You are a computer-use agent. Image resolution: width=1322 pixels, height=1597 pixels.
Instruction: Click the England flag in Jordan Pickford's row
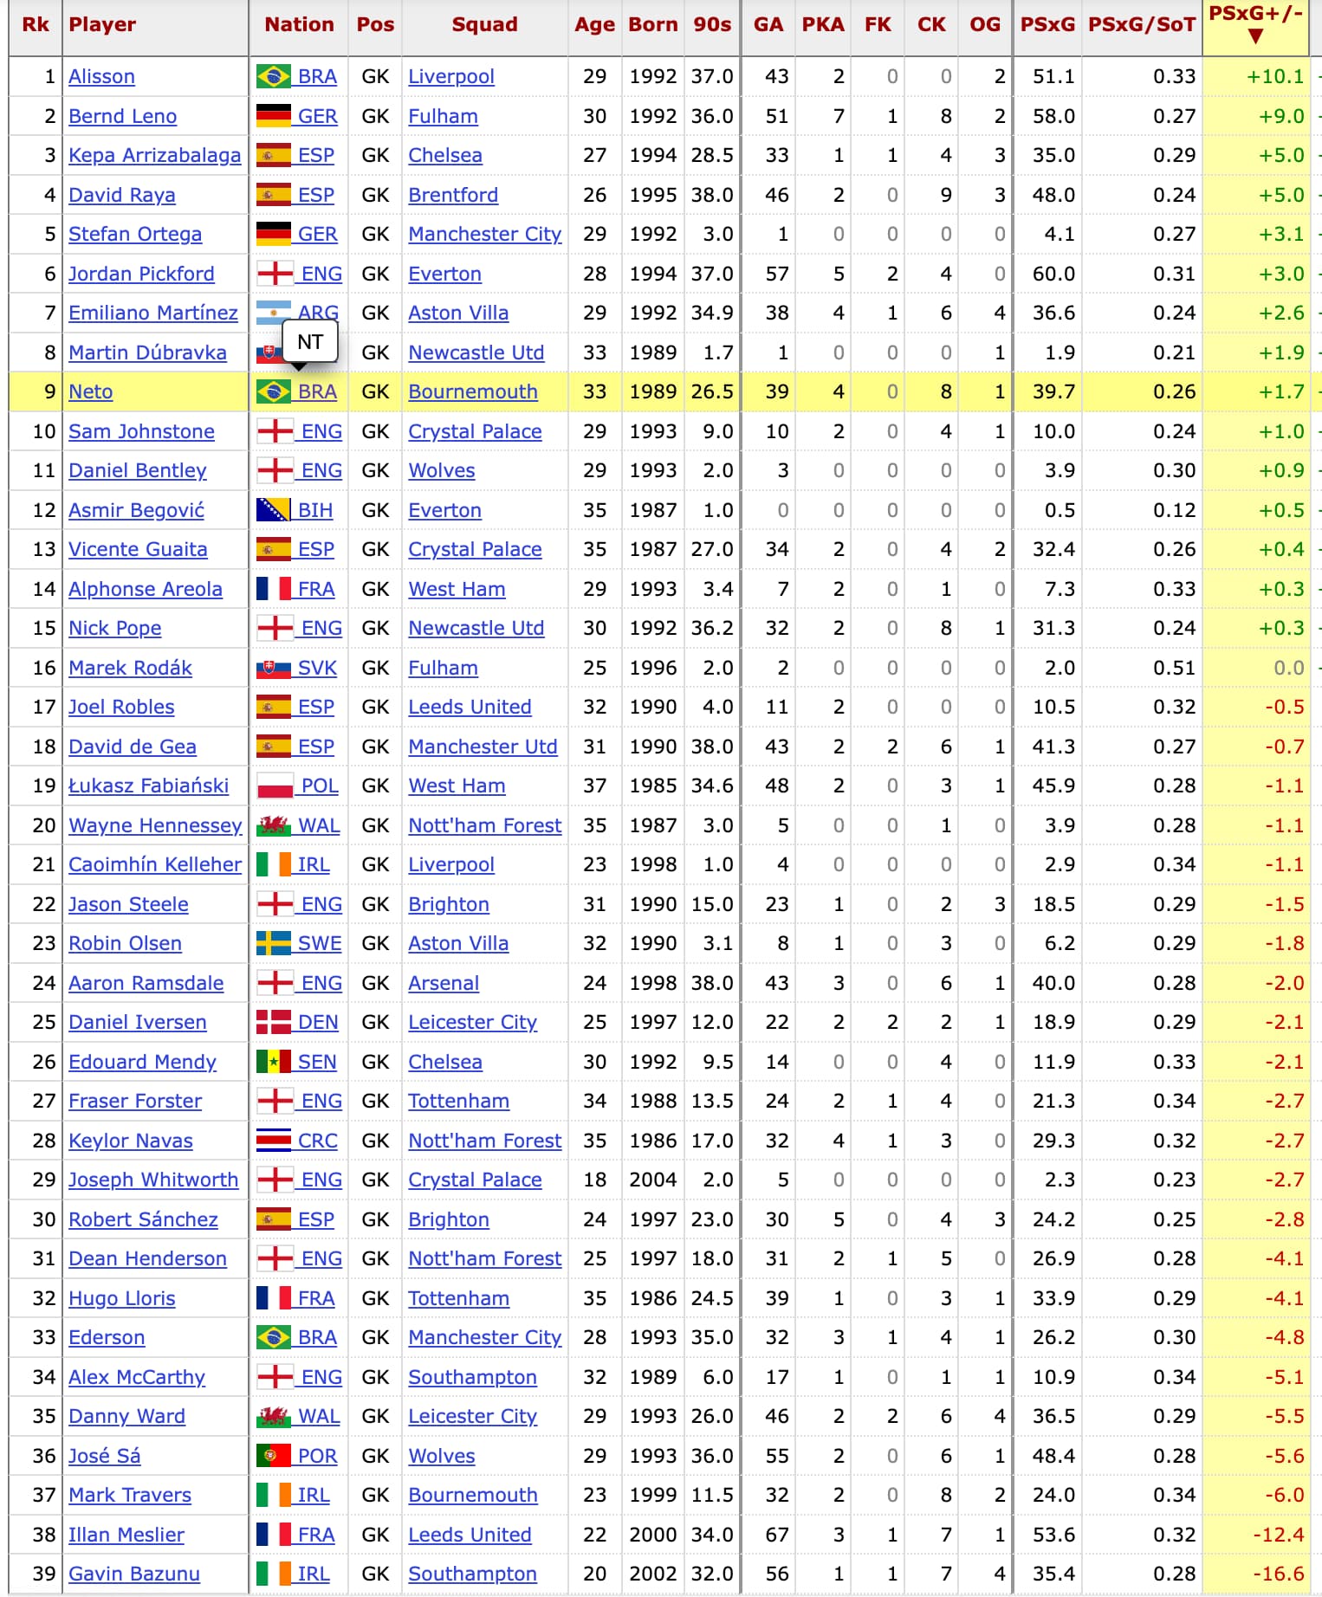tap(275, 274)
